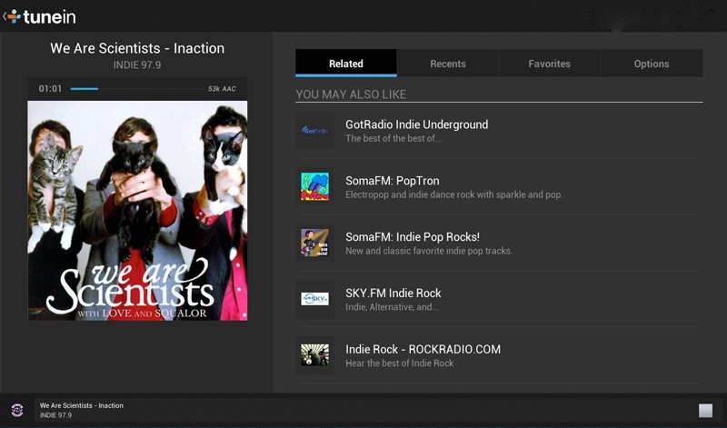Open the GotRadio station logo
This screenshot has width=727, height=428.
pyautogui.click(x=314, y=130)
